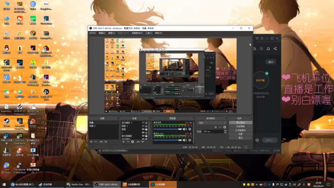
Task: Open scene transition type dropdown
Action: [212, 123]
